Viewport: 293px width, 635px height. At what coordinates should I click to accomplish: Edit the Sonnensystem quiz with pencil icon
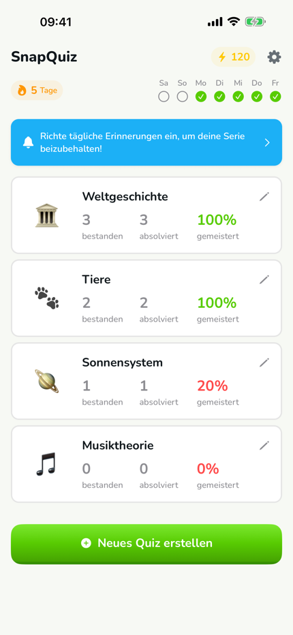pyautogui.click(x=264, y=362)
